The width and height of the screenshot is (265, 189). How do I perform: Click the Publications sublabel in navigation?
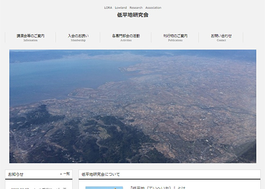pyautogui.click(x=175, y=40)
